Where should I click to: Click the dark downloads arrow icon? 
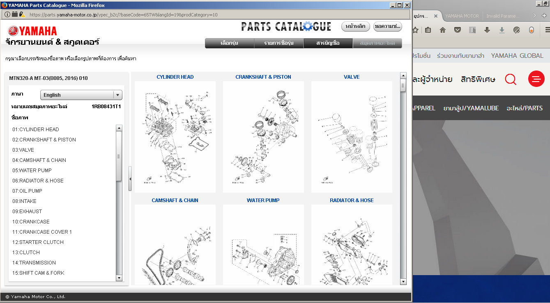(487, 30)
